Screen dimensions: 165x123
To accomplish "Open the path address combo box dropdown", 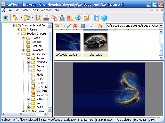I will [161, 26].
